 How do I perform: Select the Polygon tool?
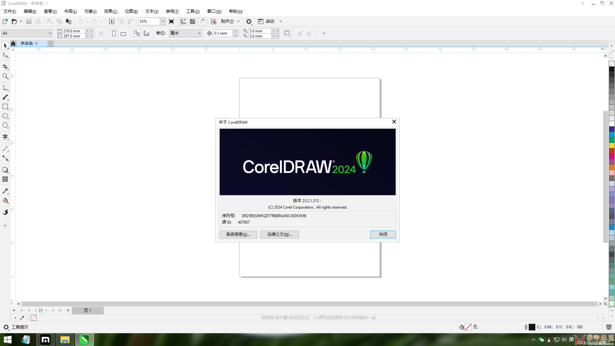[5, 125]
